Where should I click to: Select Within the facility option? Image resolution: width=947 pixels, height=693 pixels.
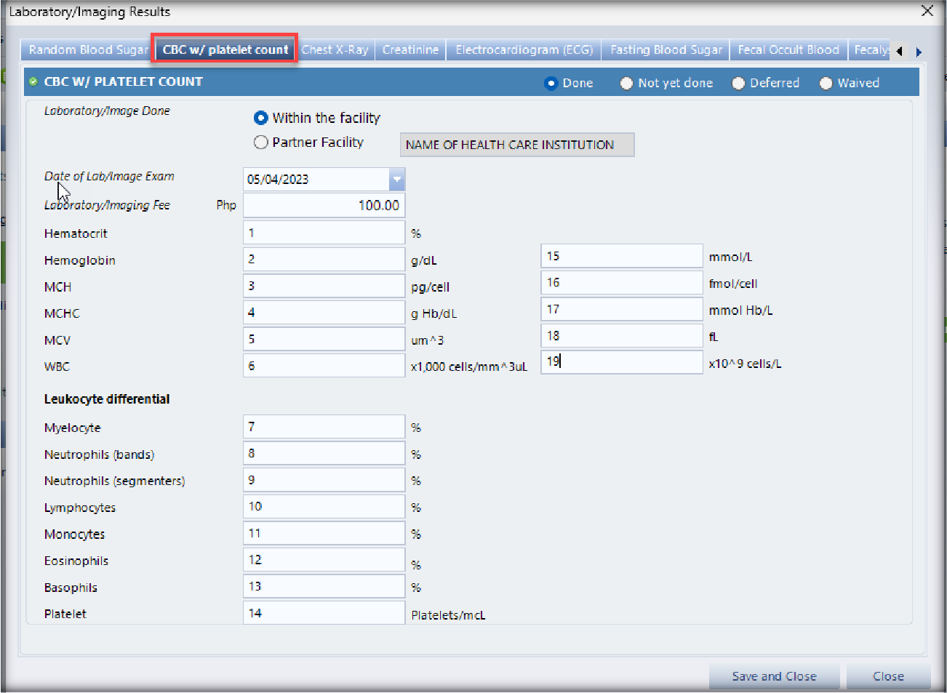261,118
